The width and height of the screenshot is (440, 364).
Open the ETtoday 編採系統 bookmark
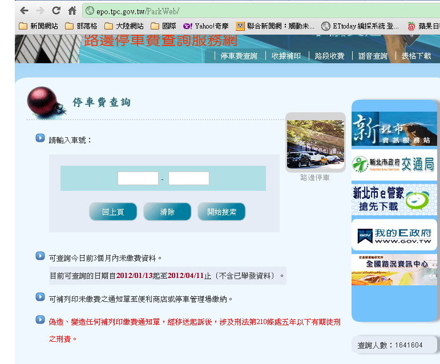click(x=360, y=26)
